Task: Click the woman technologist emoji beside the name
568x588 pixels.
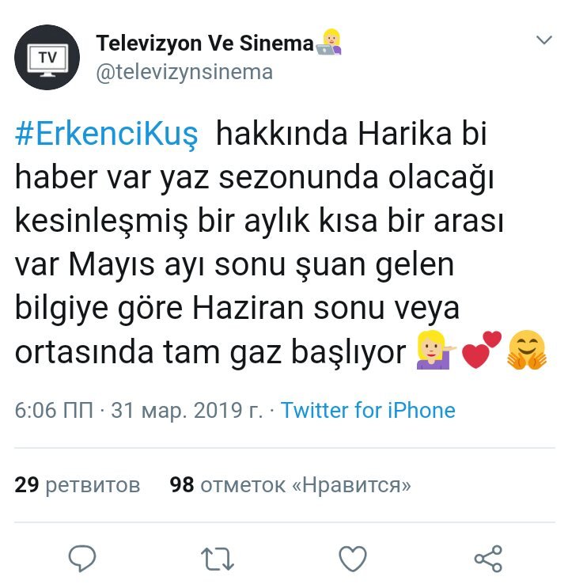Action: [329, 42]
